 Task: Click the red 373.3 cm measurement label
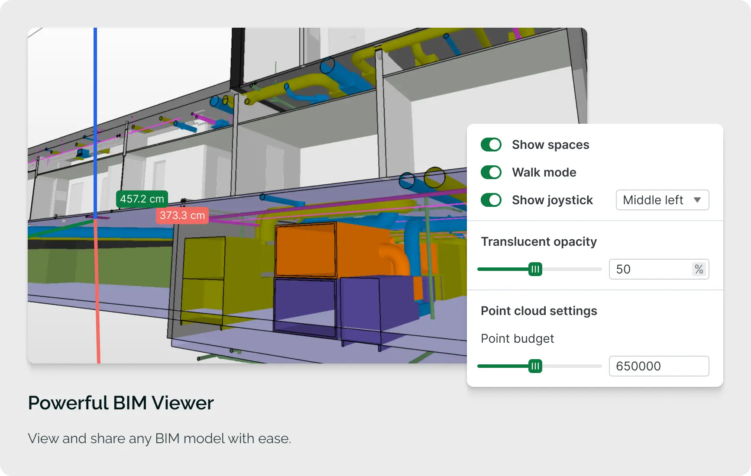pos(182,215)
